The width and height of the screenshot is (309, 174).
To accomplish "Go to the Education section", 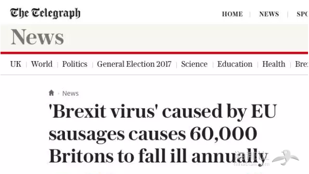I will 235,64.
